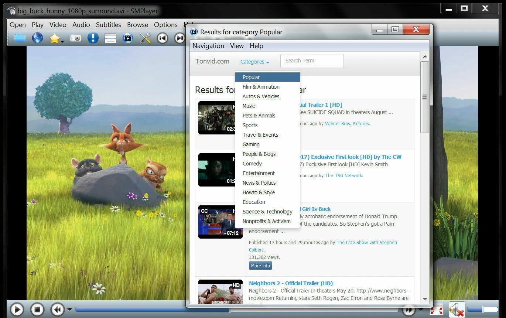Open Navigation menu in results window
Viewport: 506px width, 318px height.
pos(208,46)
